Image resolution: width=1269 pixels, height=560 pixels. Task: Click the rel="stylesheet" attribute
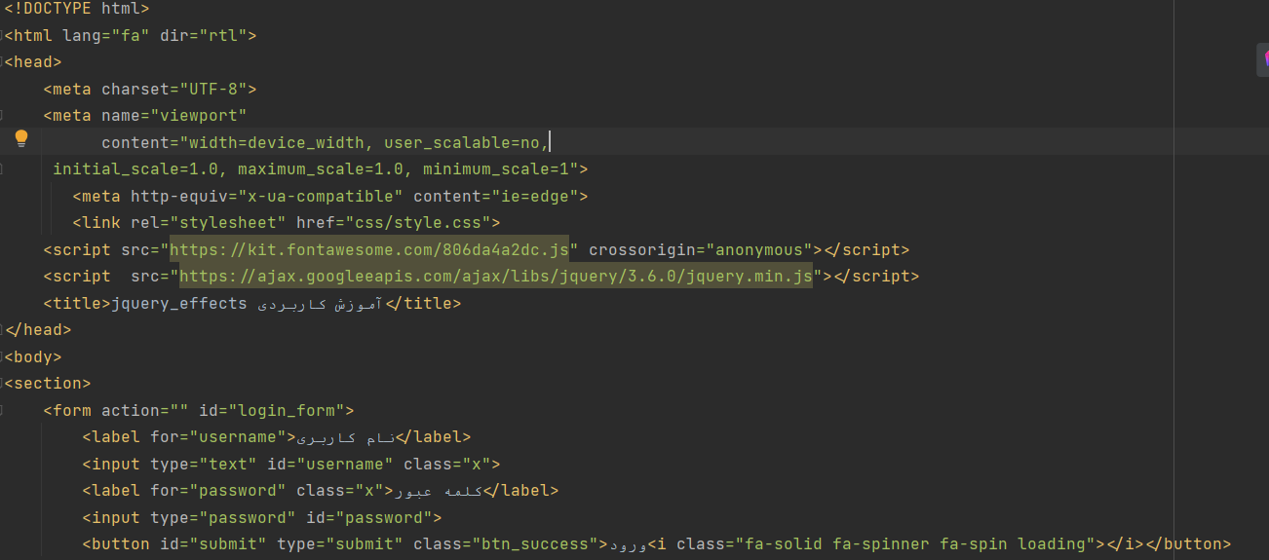[x=209, y=223]
